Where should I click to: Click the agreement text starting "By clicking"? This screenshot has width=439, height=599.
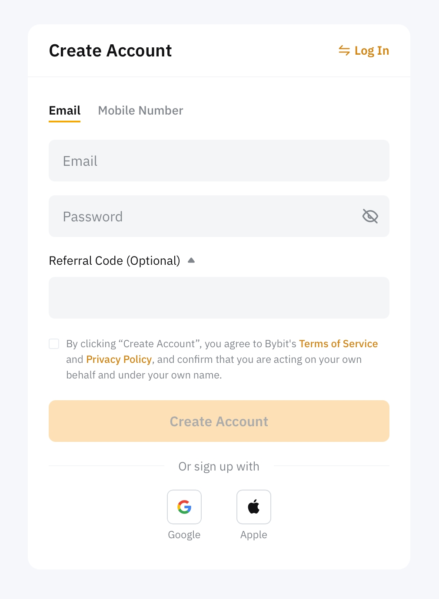click(x=181, y=344)
